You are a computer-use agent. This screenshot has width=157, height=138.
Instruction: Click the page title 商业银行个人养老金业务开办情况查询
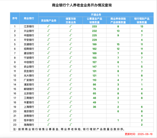[x=82, y=5]
